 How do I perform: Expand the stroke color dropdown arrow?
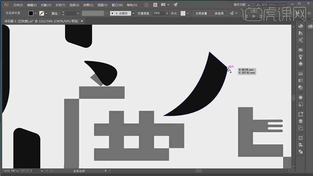[46, 13]
